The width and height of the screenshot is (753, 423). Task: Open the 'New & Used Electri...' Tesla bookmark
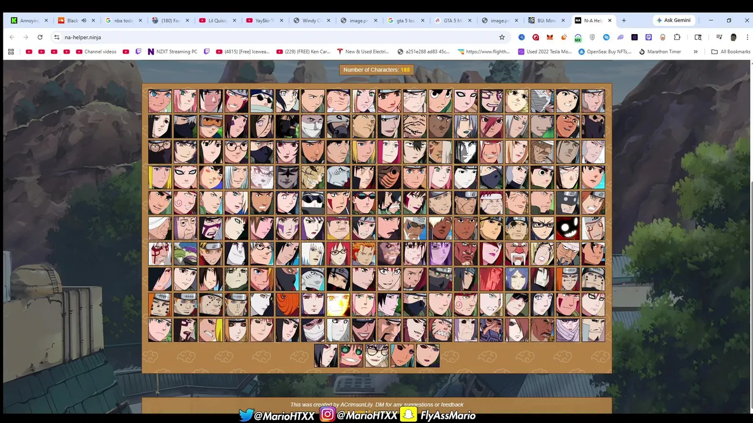(x=364, y=52)
